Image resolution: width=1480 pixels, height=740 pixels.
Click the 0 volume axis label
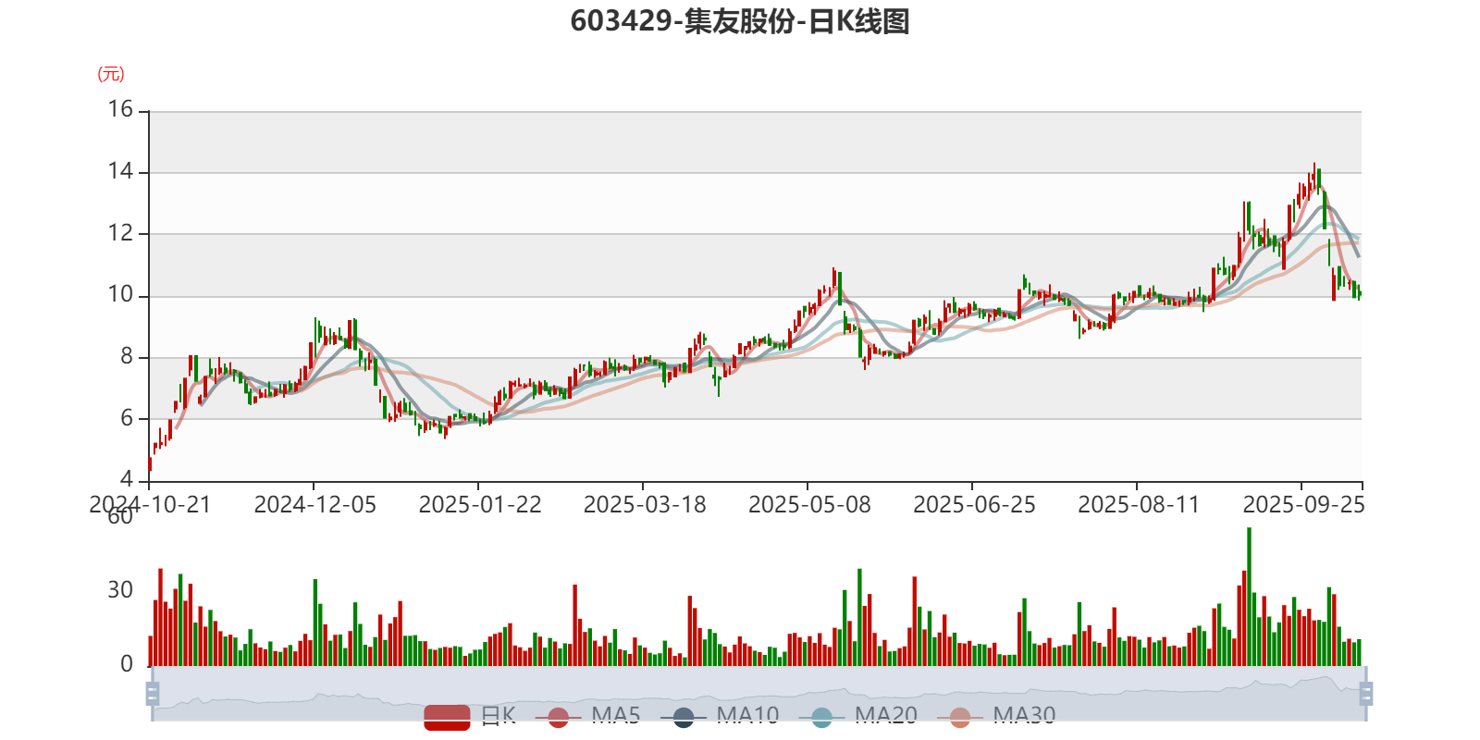(x=127, y=664)
